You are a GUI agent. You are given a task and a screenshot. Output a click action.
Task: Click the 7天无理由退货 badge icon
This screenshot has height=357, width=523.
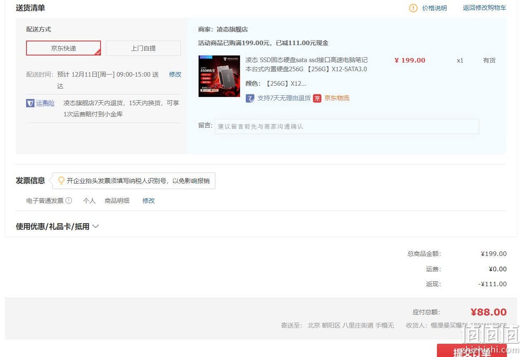(x=250, y=98)
